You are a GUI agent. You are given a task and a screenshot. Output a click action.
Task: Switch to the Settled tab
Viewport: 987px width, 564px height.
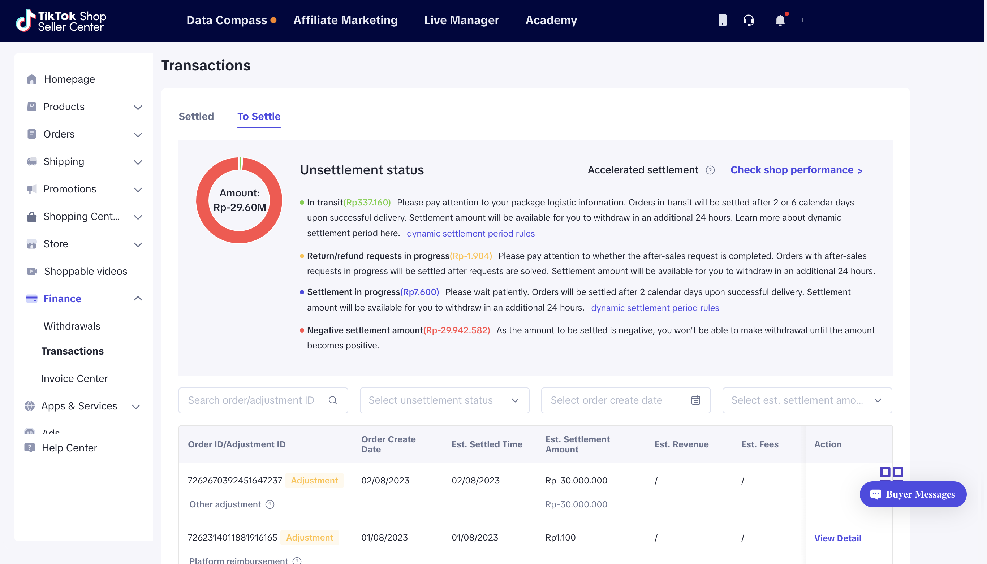click(x=196, y=116)
